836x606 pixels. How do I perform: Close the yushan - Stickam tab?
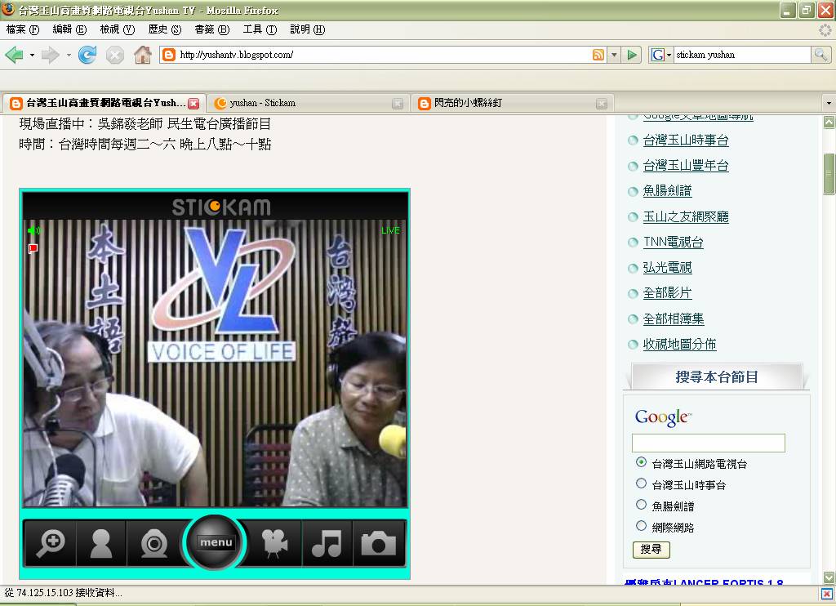[398, 104]
